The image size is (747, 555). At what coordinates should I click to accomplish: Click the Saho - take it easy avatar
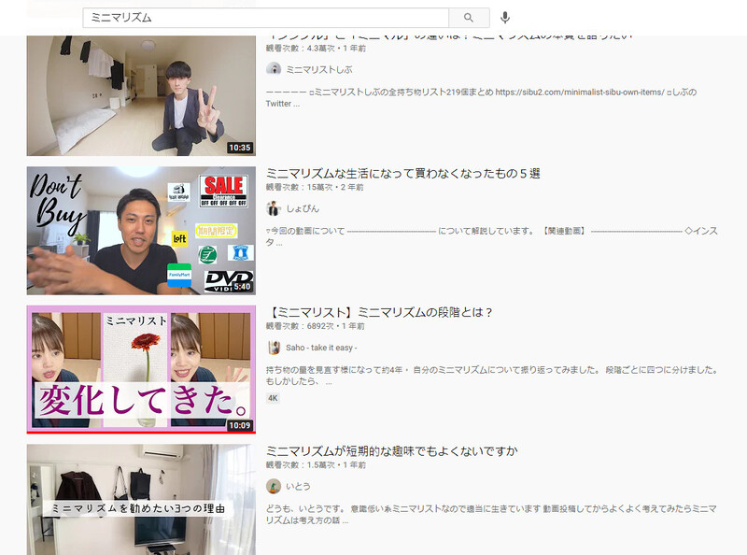coord(274,348)
